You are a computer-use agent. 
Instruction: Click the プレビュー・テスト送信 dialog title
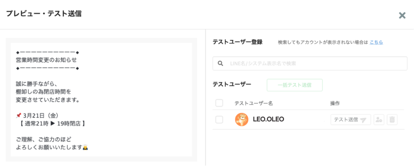click(44, 14)
